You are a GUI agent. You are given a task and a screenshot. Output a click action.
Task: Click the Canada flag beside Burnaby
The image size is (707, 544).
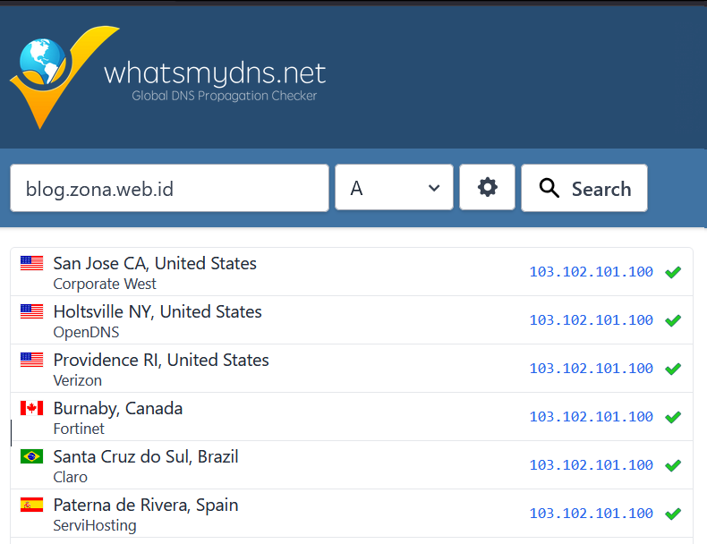(x=31, y=408)
